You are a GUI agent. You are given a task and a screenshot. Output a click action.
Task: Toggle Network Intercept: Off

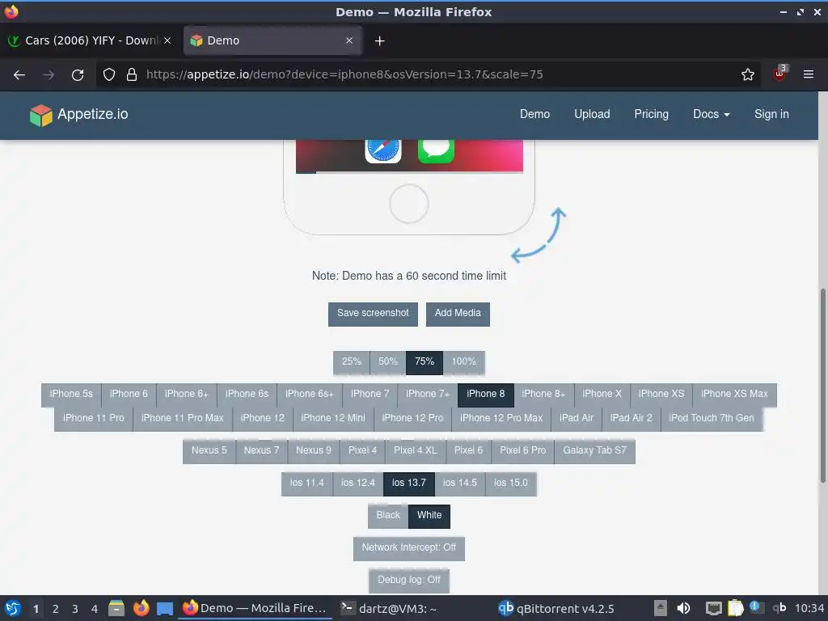point(408,548)
